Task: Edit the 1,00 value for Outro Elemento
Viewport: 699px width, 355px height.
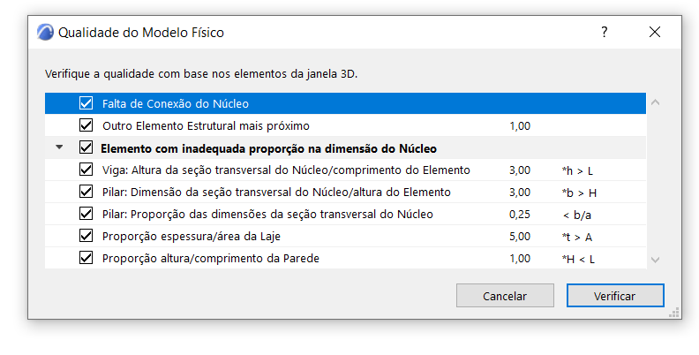Action: point(520,125)
